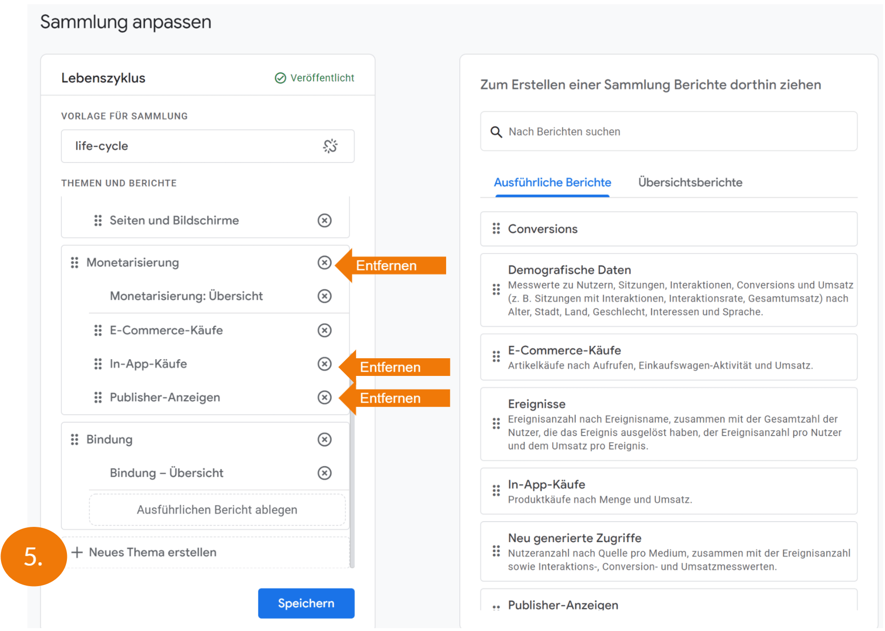
Task: Select the Ereignisse report card
Action: pos(669,424)
